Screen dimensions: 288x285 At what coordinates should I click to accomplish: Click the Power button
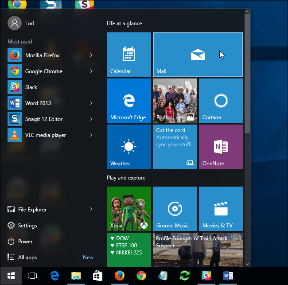pos(25,242)
